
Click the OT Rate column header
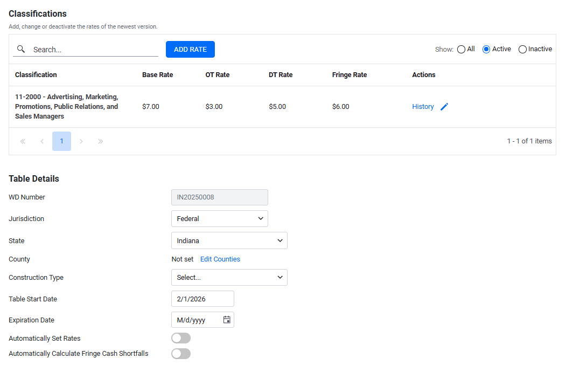point(218,75)
